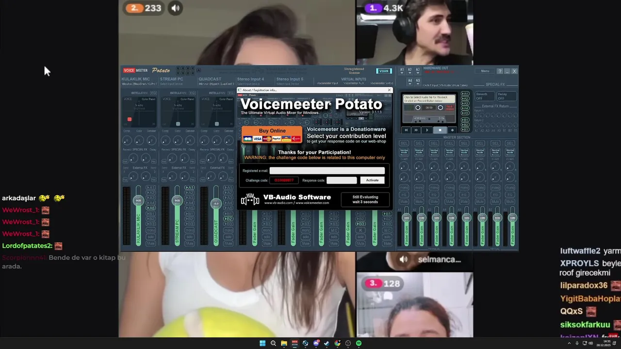Select input device for Stereo Input 5

[287, 84]
